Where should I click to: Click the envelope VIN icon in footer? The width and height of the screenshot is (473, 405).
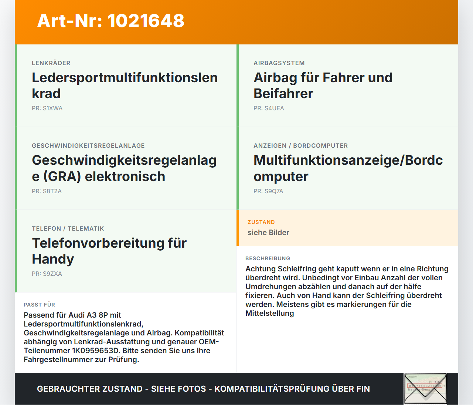tap(425, 388)
